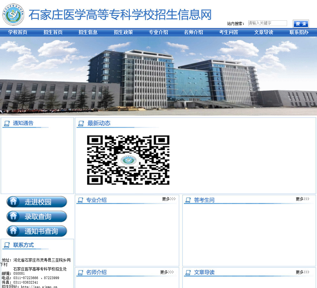Click 更多>>> in 文章导读 panel
Image resolution: width=317 pixels, height=288 pixels.
(x=302, y=272)
